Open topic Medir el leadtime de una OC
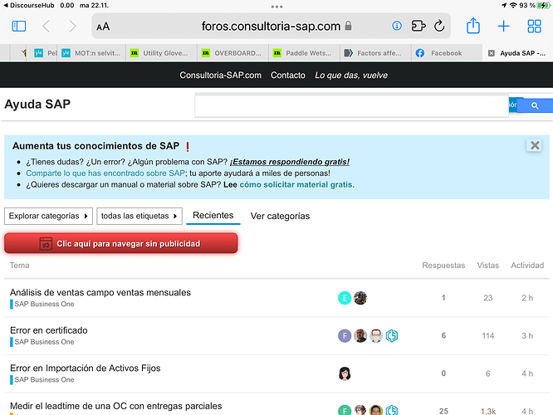Screen dimensions: 553x415 115,406
